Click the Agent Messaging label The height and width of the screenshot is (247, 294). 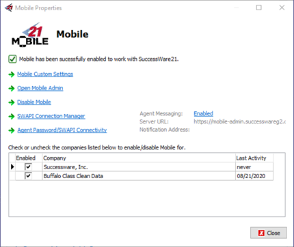tap(161, 113)
